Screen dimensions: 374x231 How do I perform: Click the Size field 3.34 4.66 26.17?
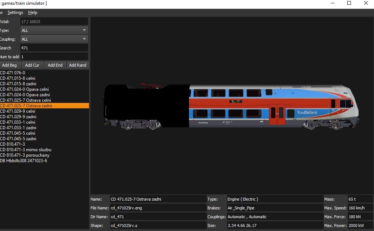[x=275, y=226]
